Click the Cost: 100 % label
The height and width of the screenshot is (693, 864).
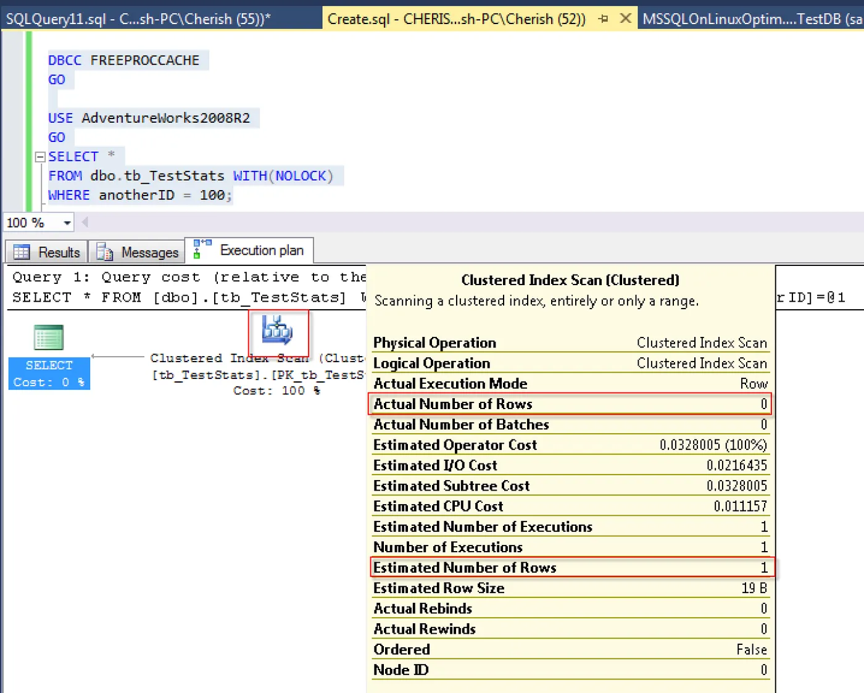(x=276, y=391)
